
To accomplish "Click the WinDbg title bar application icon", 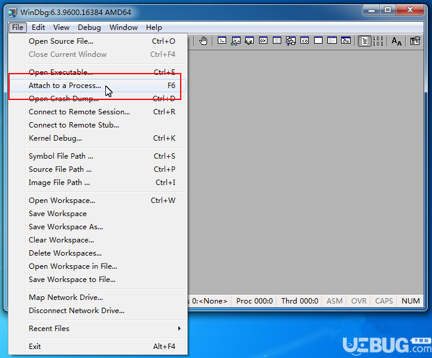I will 12,13.
